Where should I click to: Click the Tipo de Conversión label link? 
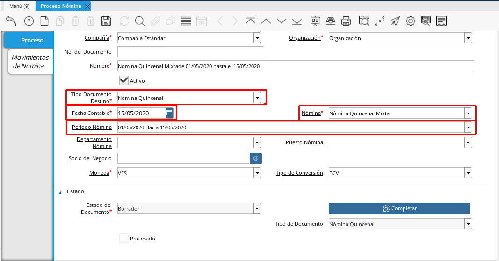[x=299, y=173]
